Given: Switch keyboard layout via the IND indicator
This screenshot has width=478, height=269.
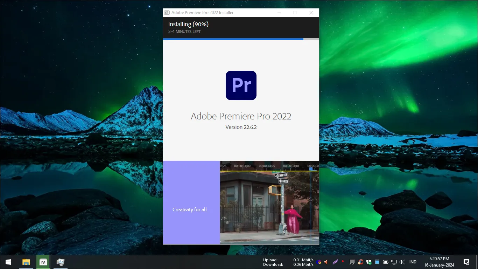Looking at the screenshot, I should [x=413, y=262].
